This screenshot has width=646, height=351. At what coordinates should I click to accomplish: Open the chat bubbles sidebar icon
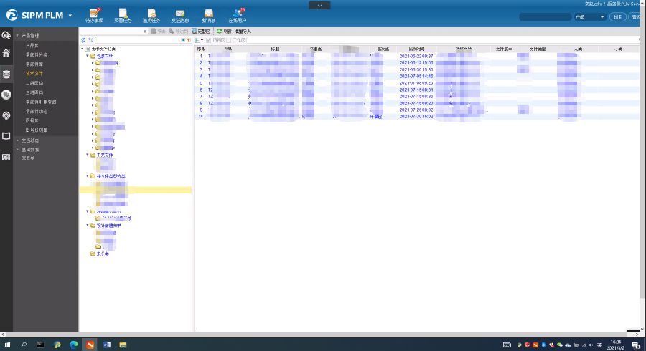(6, 95)
